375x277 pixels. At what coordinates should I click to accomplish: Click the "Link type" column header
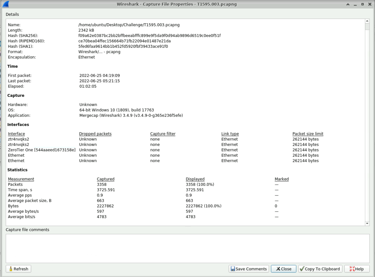pos(230,134)
